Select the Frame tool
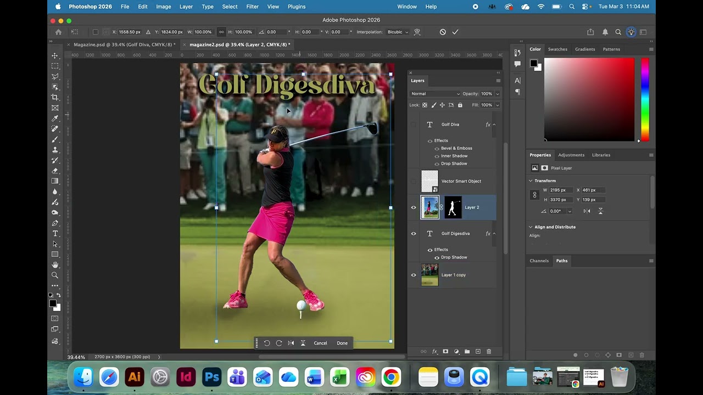Screen dimensions: 703x395 coord(55,108)
